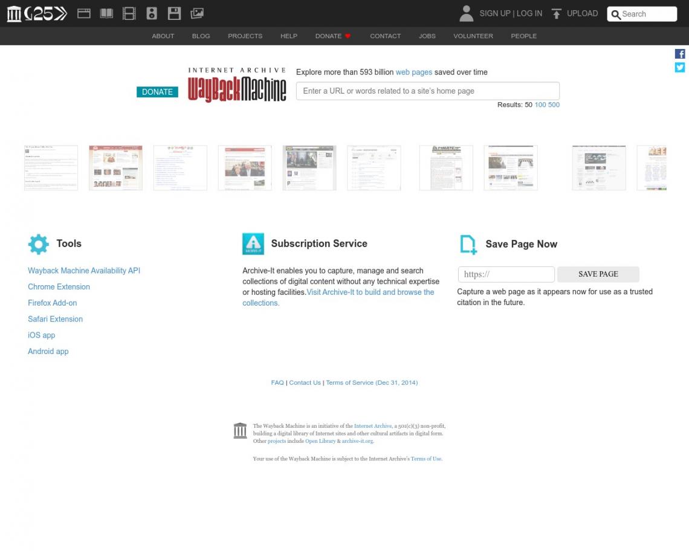
Task: Open the software floppy disk icon
Action: [x=175, y=14]
